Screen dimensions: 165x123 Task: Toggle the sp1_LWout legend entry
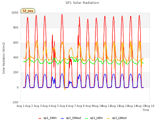tap(117, 118)
